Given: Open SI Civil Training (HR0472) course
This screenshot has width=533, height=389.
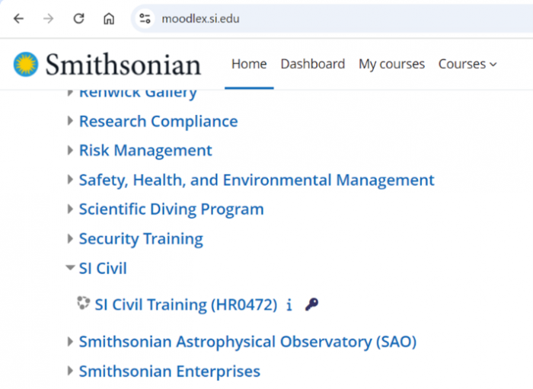Looking at the screenshot, I should pos(186,305).
